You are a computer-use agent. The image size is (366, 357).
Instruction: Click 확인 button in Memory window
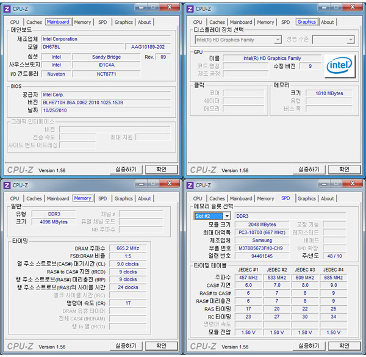(161, 346)
